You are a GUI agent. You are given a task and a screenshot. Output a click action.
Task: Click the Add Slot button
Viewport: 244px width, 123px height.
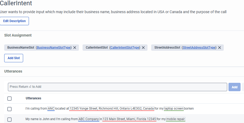click(x=14, y=58)
